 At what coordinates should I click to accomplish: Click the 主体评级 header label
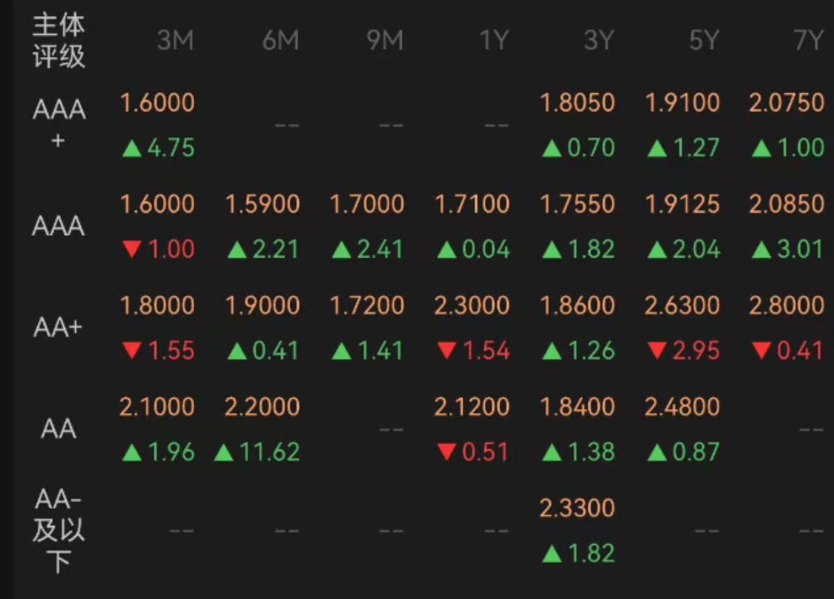59,41
